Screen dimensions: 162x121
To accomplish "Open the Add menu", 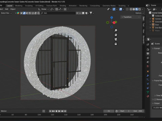I will coord(6,9).
